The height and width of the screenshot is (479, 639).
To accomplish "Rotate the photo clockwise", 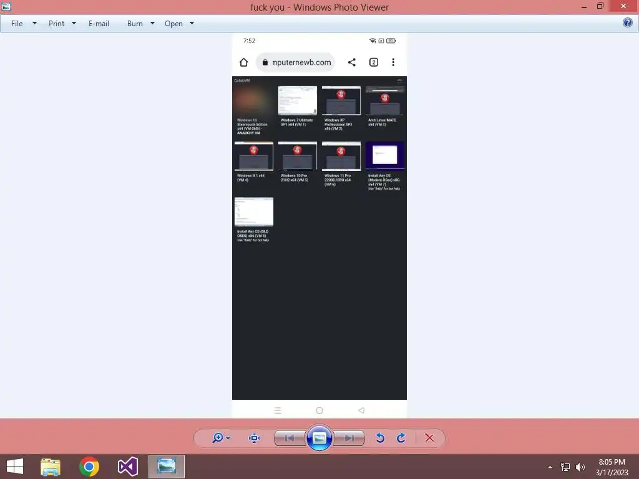I will 401,438.
